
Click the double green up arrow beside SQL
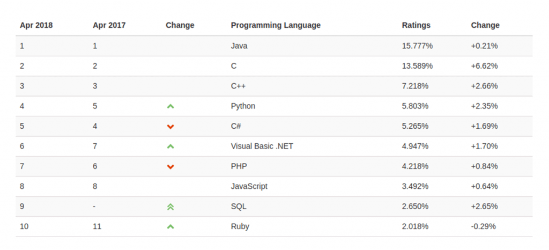click(170, 207)
